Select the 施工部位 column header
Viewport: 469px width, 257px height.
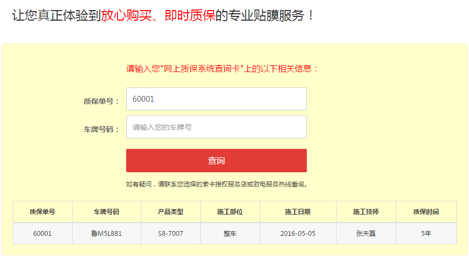(x=230, y=212)
